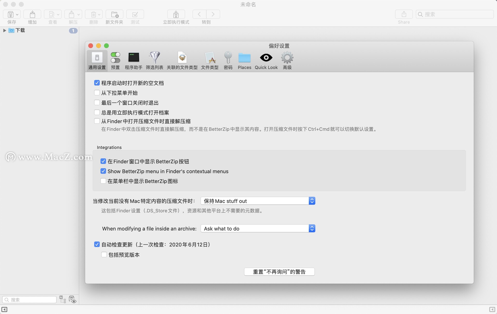This screenshot has height=314, width=497.
Task: Select the 下载 row in sidebar
Action: point(39,31)
